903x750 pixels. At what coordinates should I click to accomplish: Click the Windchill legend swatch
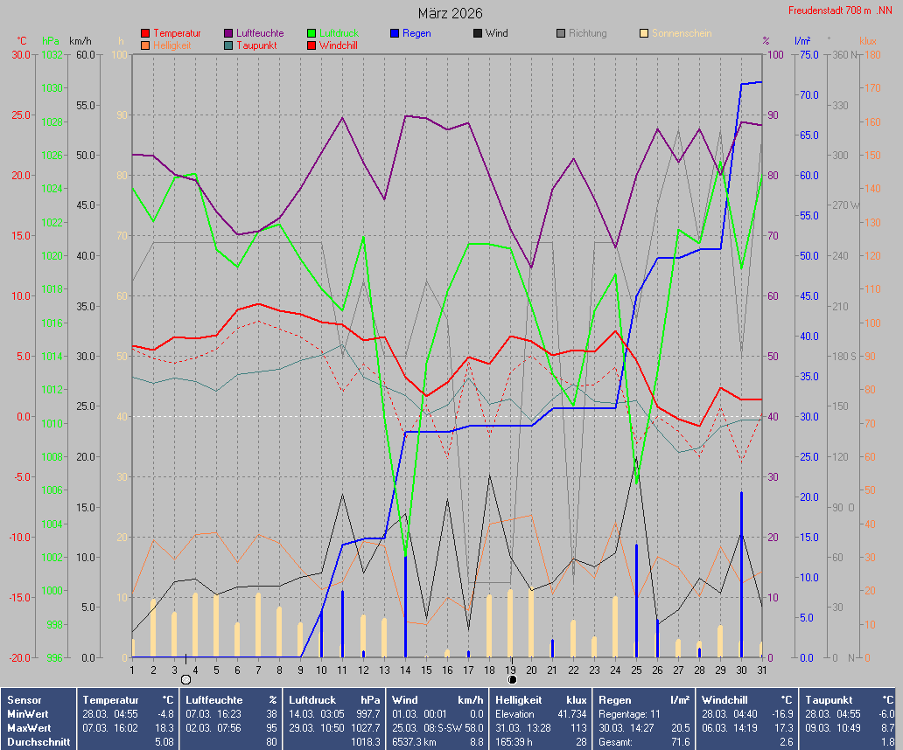tap(311, 45)
